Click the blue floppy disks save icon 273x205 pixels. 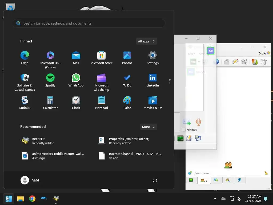tap(198, 138)
